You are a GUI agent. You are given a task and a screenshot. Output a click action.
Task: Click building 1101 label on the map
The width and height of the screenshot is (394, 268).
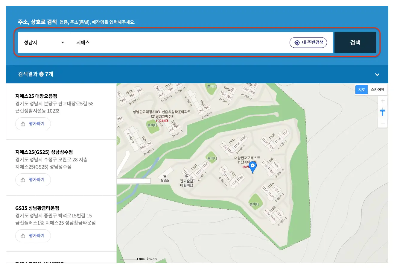click(194, 167)
